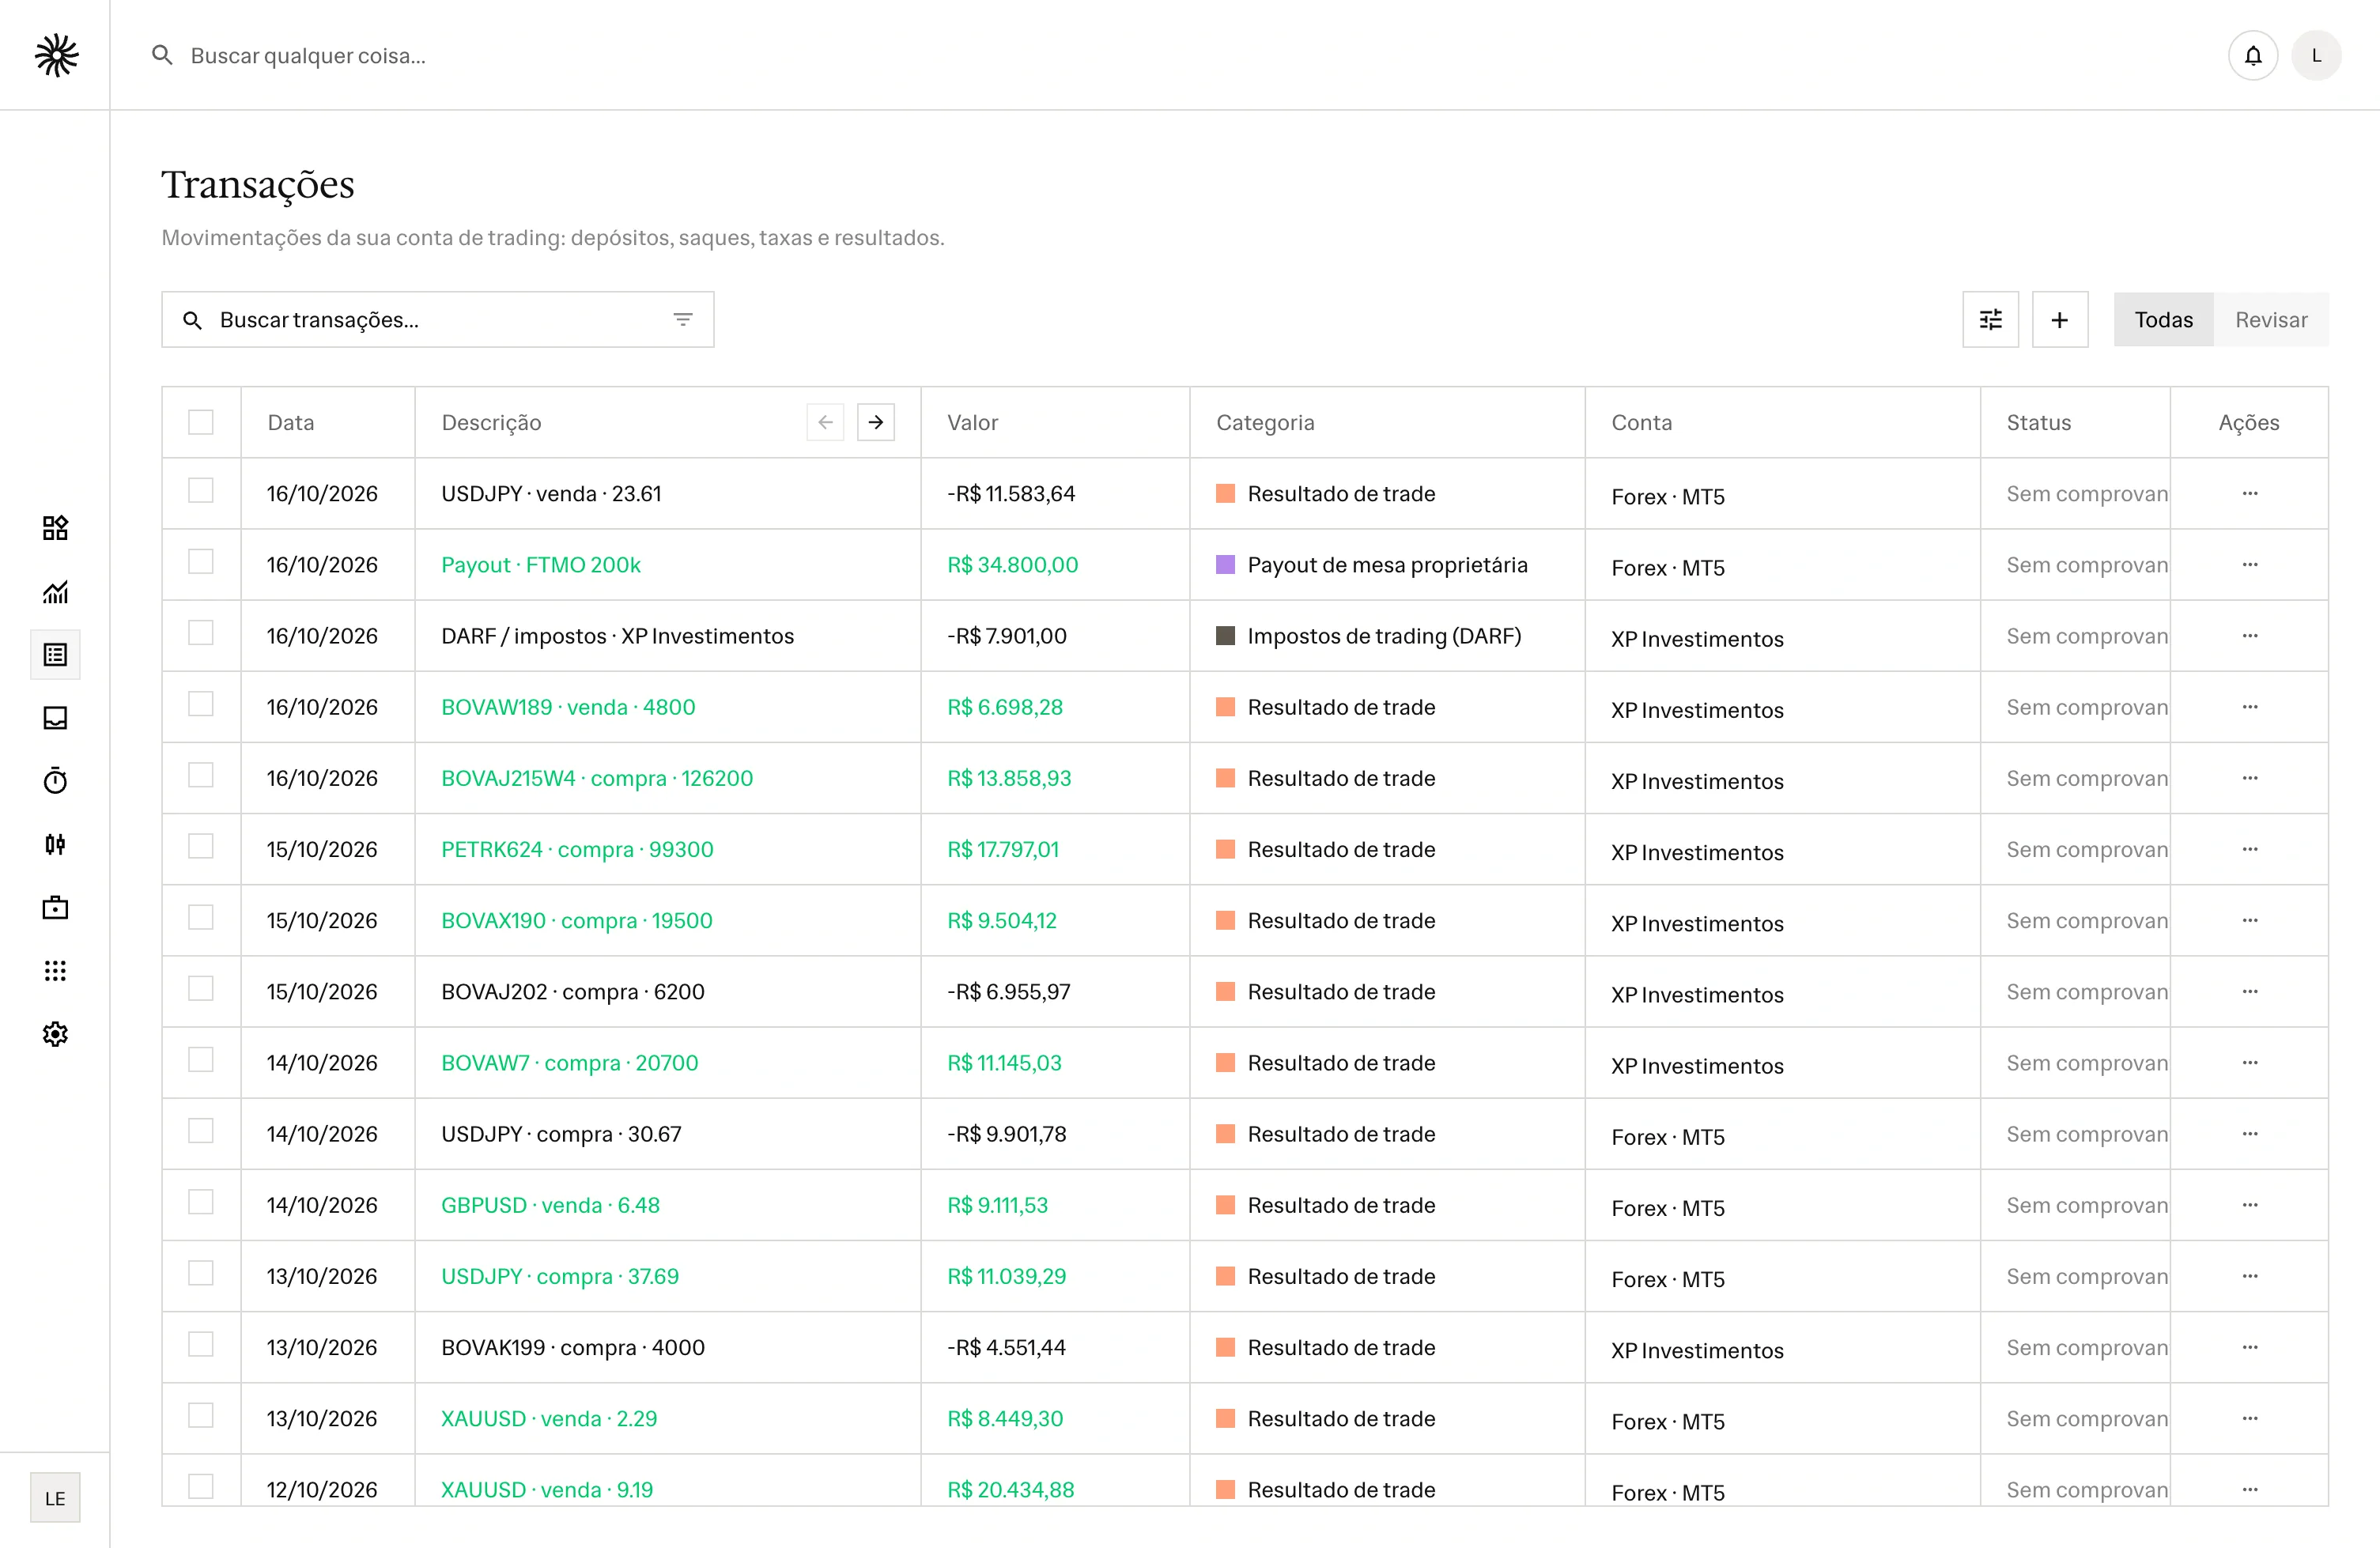
Task: Select the transactions list sidebar icon
Action: [x=55, y=655]
